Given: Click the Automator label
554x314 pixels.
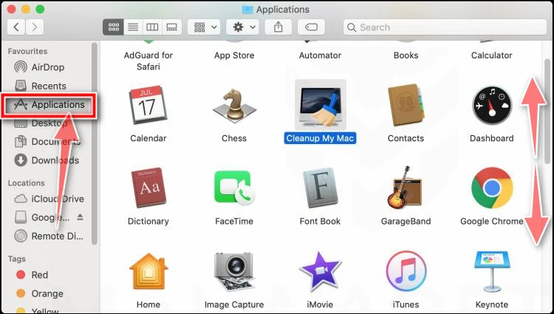Looking at the screenshot, I should pos(320,55).
